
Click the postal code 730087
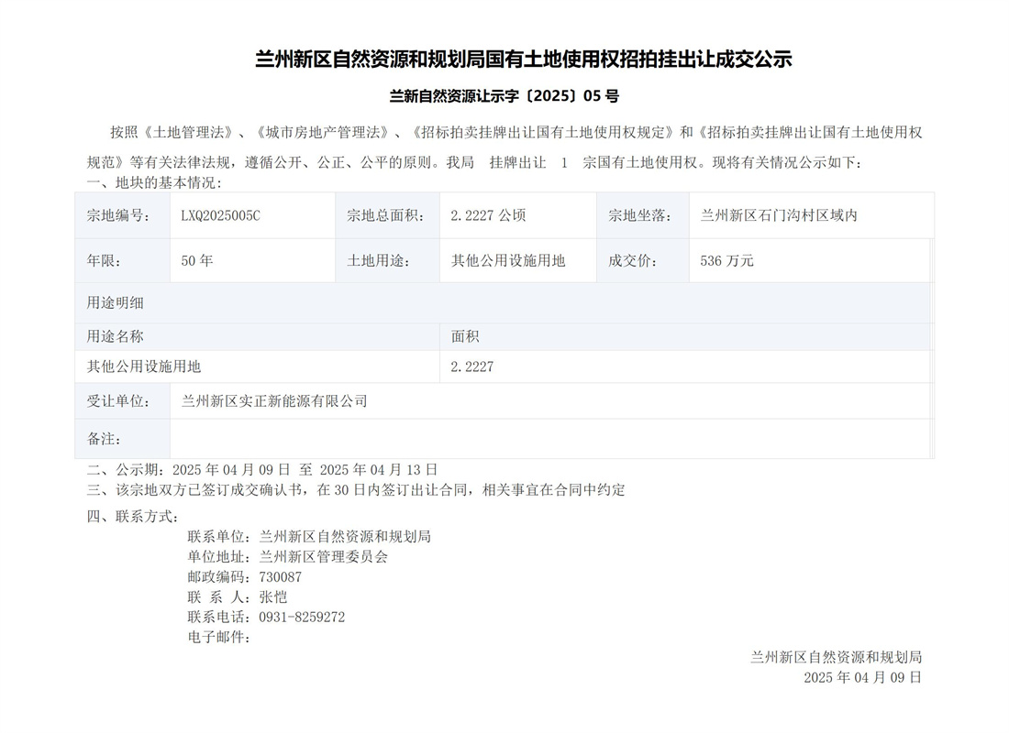point(280,577)
